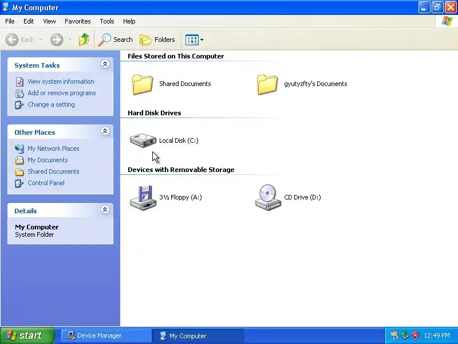Open the Back history dropdown arrow

41,40
